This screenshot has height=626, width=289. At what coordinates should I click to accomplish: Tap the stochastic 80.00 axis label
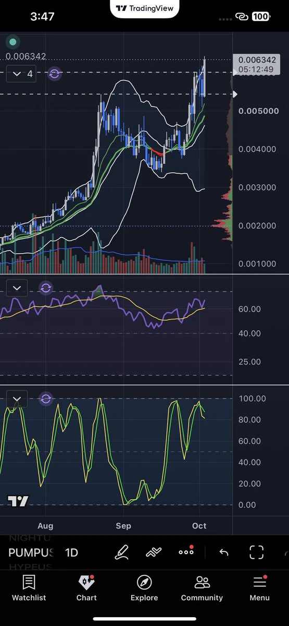[x=249, y=420]
